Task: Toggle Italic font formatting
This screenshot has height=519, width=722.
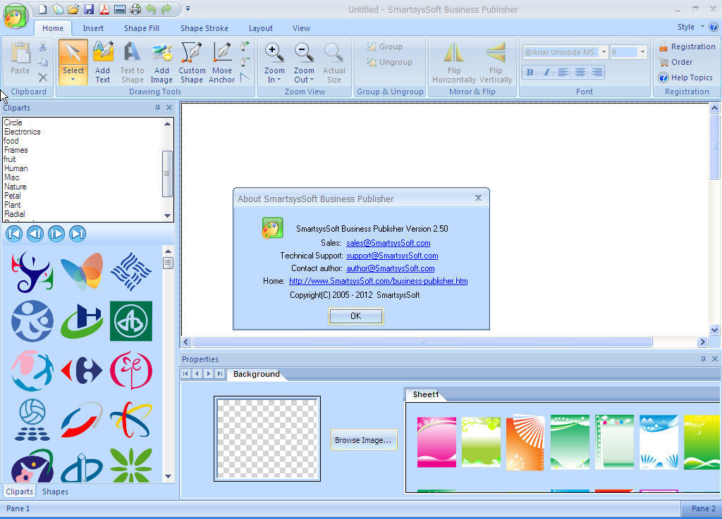Action: click(546, 72)
